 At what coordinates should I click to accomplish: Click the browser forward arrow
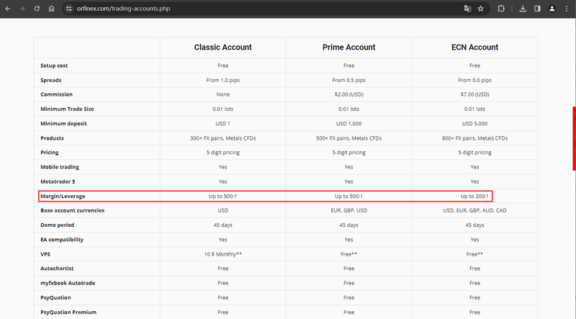(22, 9)
